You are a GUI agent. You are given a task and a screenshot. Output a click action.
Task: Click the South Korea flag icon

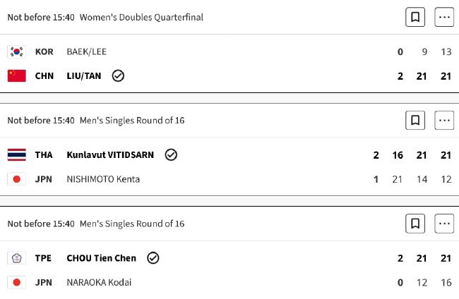(17, 51)
